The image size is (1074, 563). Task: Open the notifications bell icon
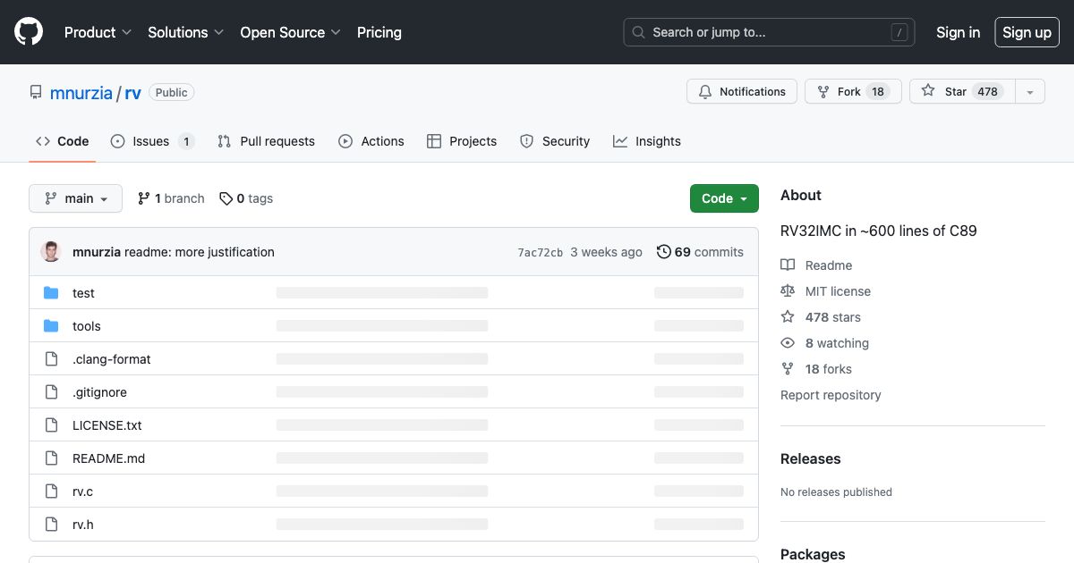pyautogui.click(x=706, y=91)
